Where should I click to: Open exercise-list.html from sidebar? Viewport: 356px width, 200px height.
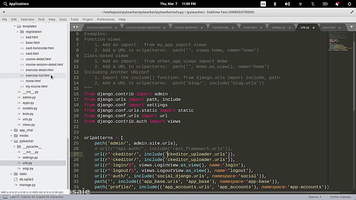[37, 76]
